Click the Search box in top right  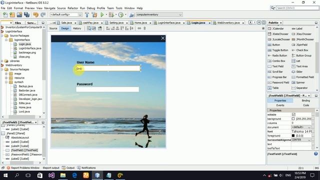[x=297, y=8]
